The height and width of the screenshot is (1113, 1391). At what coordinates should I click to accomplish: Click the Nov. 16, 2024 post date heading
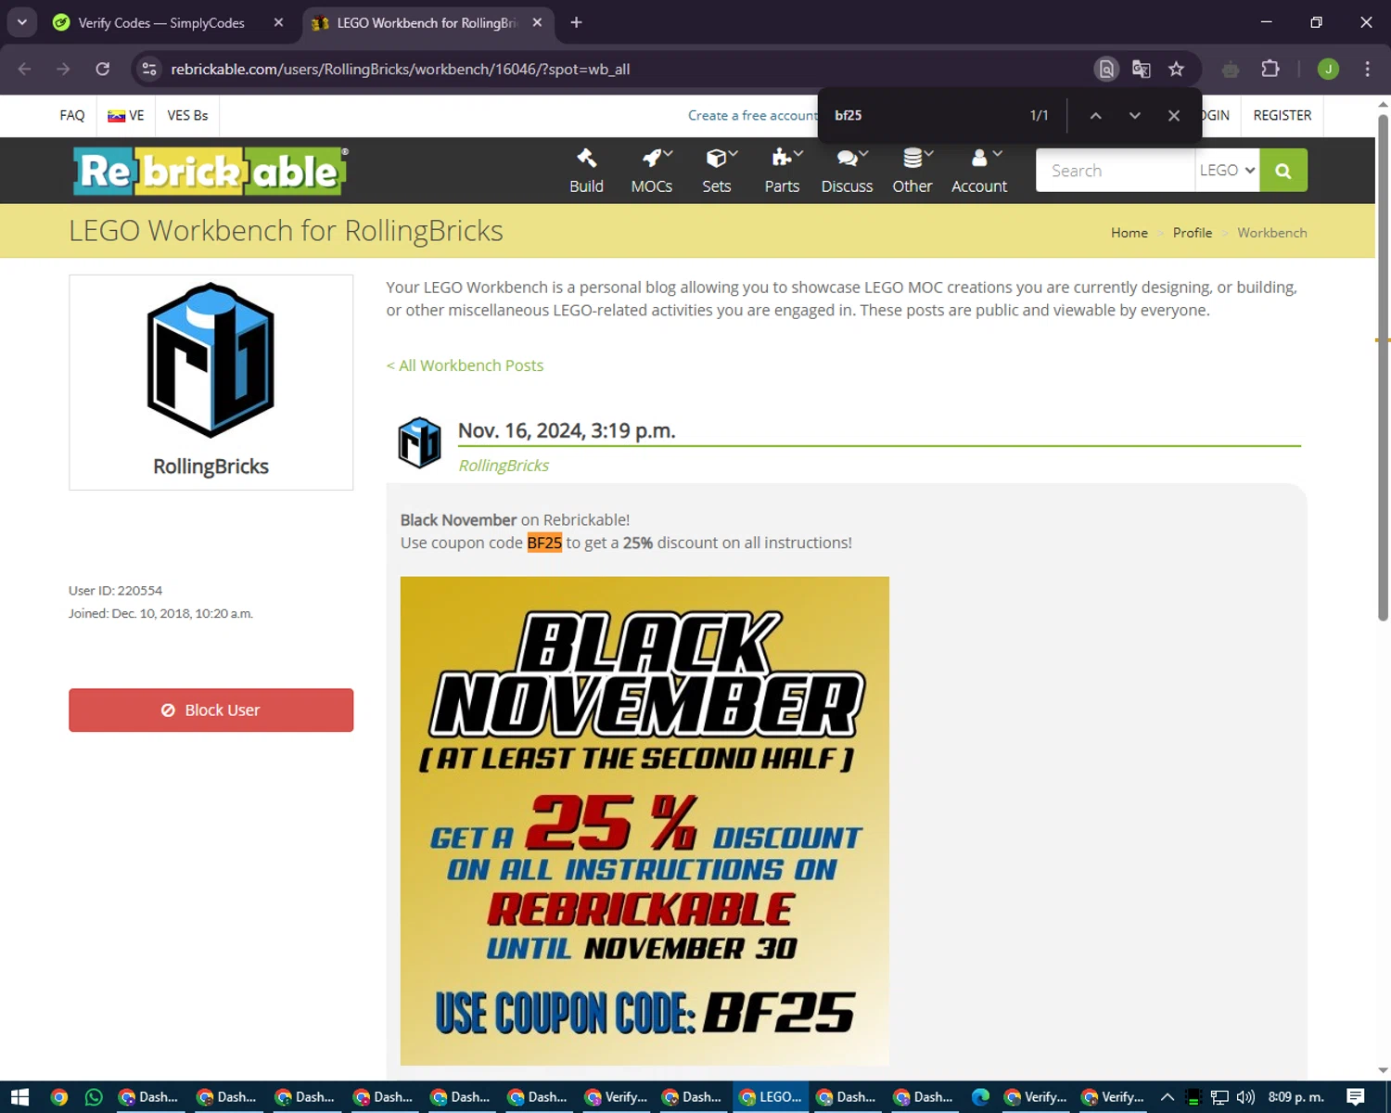click(567, 430)
